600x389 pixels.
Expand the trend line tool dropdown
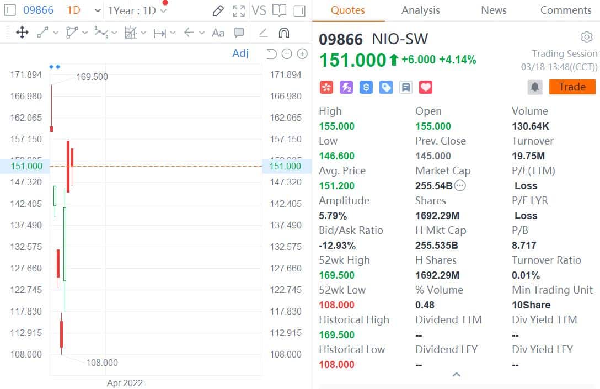click(x=55, y=33)
